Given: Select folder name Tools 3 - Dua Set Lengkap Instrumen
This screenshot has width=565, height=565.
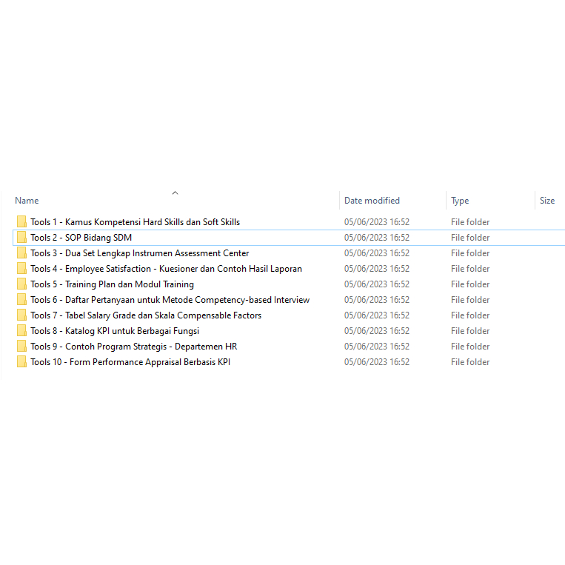Looking at the screenshot, I should (139, 253).
